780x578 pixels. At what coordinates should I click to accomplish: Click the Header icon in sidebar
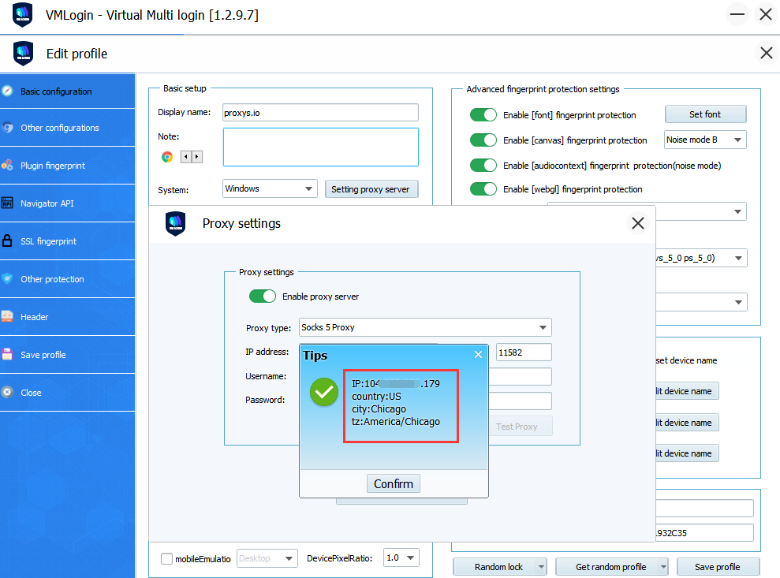[x=7, y=317]
